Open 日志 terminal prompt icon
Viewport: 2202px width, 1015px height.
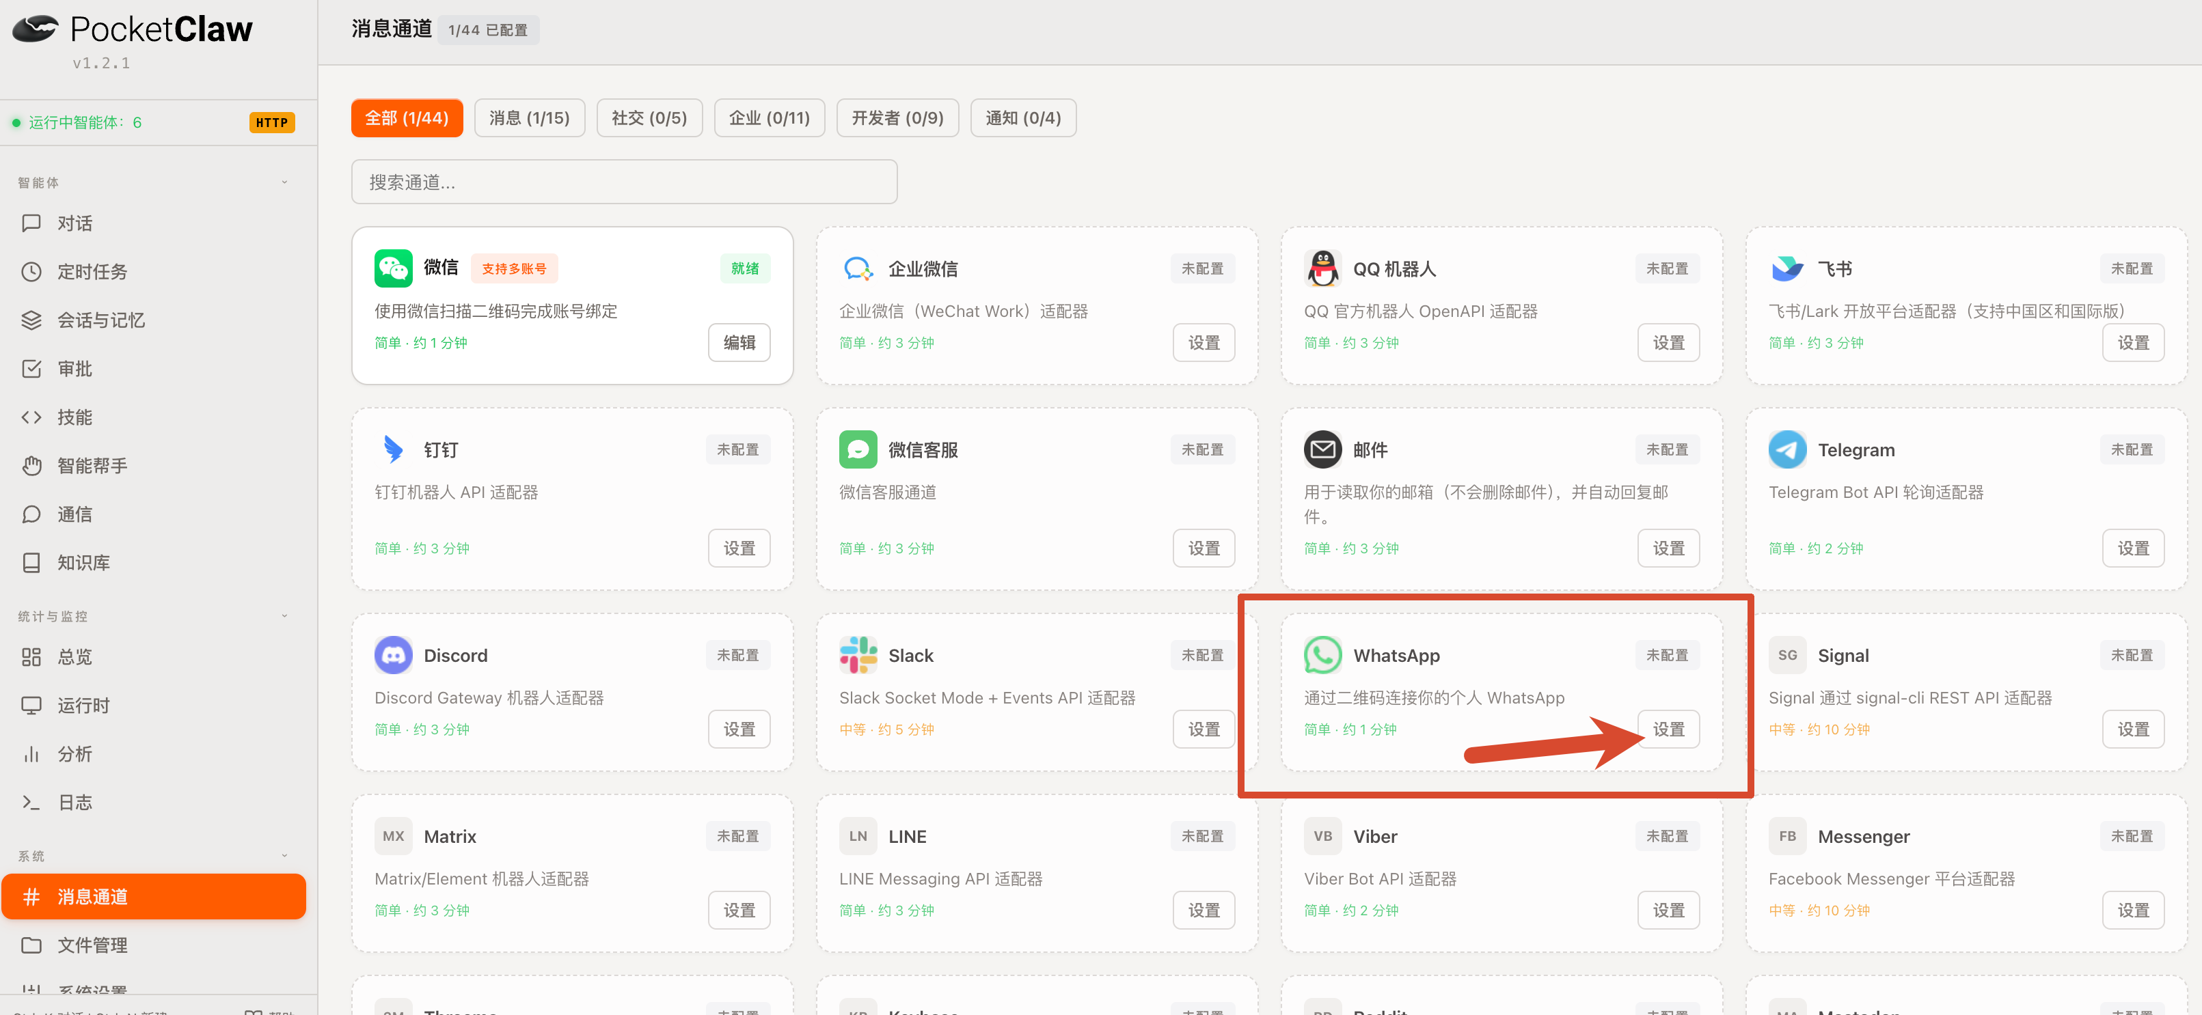pos(31,803)
